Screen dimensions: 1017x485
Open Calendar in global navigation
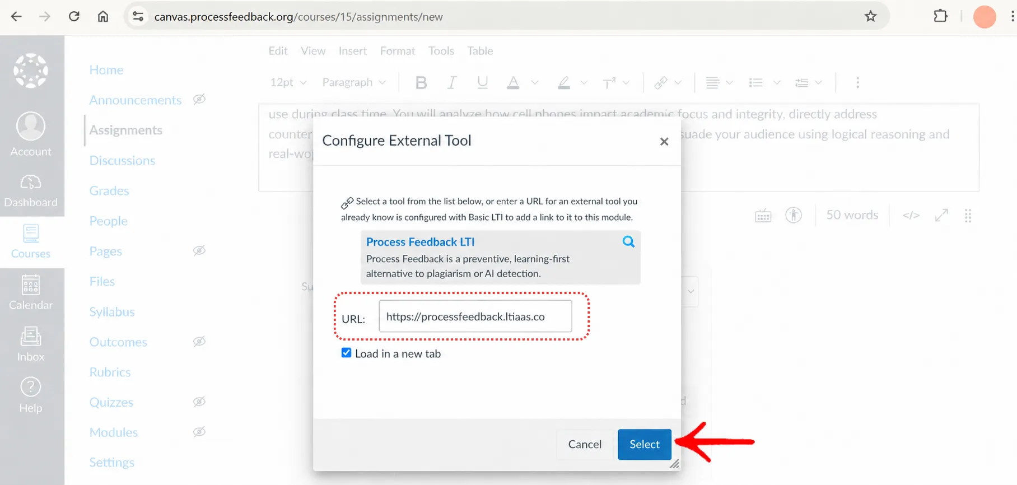[31, 293]
